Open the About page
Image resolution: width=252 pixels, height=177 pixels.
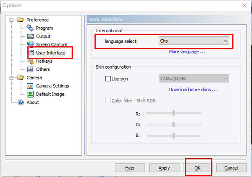[33, 103]
